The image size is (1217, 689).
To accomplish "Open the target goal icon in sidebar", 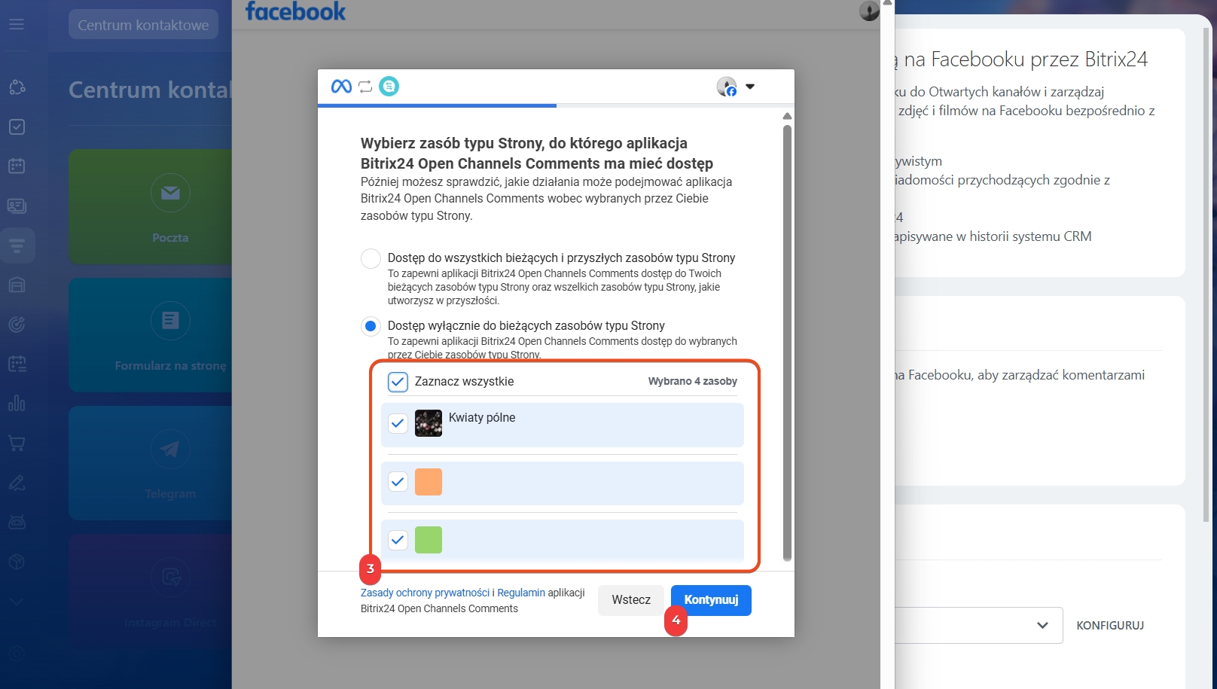I will [x=17, y=325].
